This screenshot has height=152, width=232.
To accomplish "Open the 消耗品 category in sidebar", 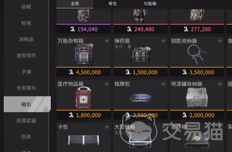I will click(x=26, y=39).
